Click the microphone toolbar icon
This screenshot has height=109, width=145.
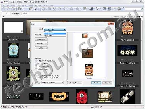[64, 9]
